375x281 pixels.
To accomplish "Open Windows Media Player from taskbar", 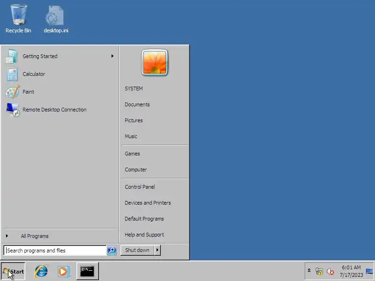I will click(64, 272).
